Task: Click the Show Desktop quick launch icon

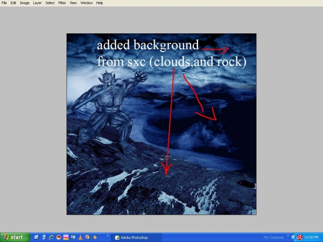Action: coord(44,237)
